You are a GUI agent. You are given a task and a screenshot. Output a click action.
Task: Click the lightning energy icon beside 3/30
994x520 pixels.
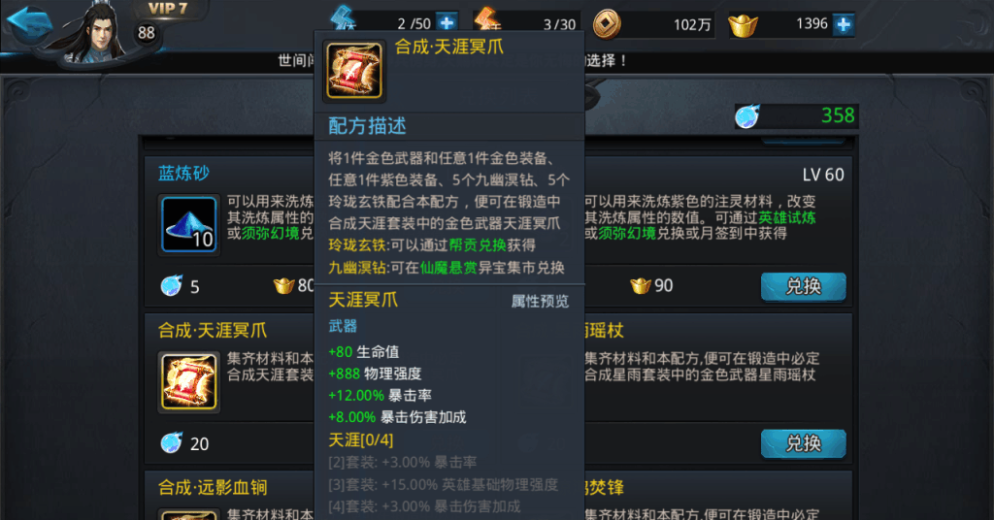tap(488, 20)
